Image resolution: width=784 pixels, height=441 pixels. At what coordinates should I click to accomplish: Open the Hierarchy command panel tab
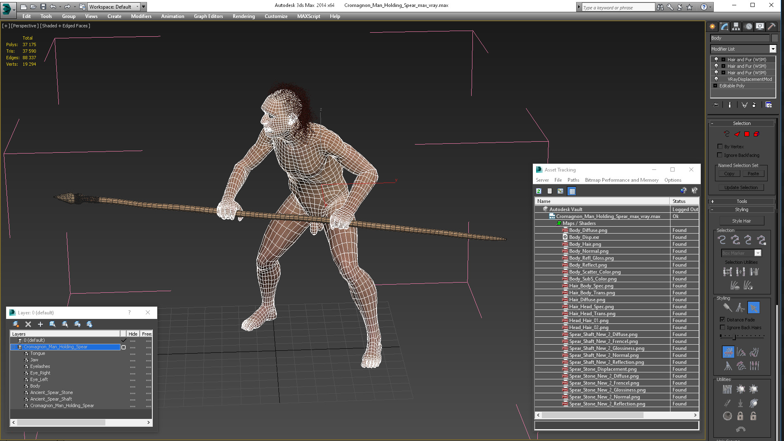[x=736, y=27]
